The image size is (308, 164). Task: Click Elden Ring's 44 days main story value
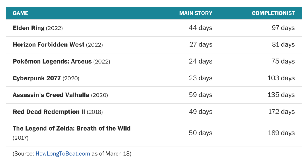(200, 28)
